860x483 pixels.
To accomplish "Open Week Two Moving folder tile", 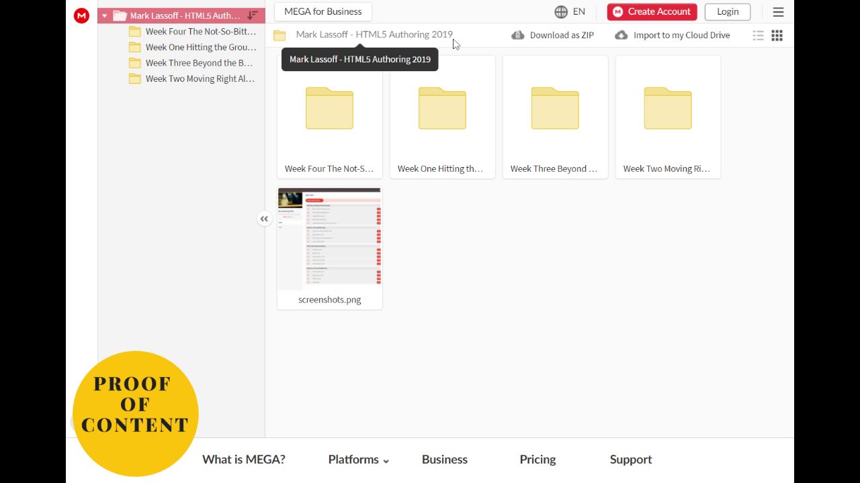I will pyautogui.click(x=669, y=117).
